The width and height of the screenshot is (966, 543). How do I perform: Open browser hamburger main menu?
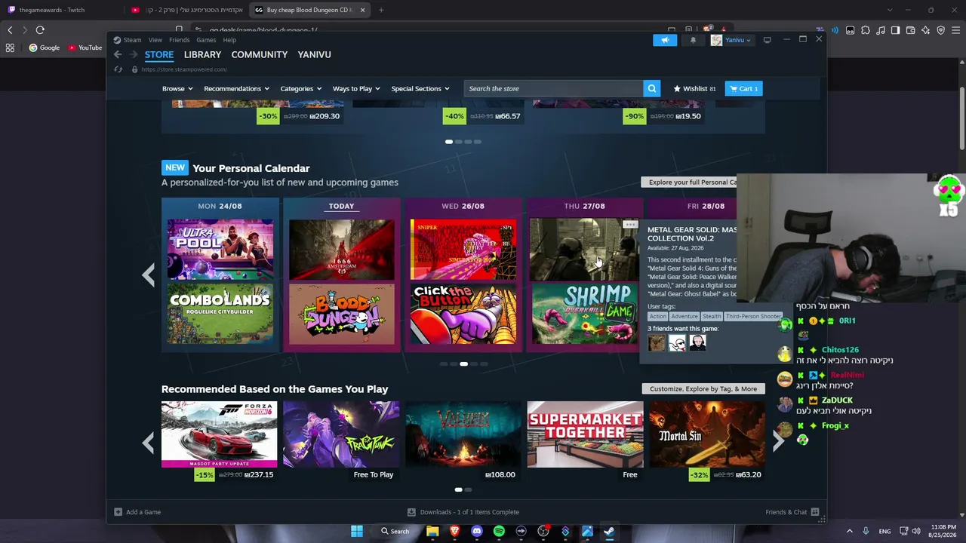click(955, 30)
